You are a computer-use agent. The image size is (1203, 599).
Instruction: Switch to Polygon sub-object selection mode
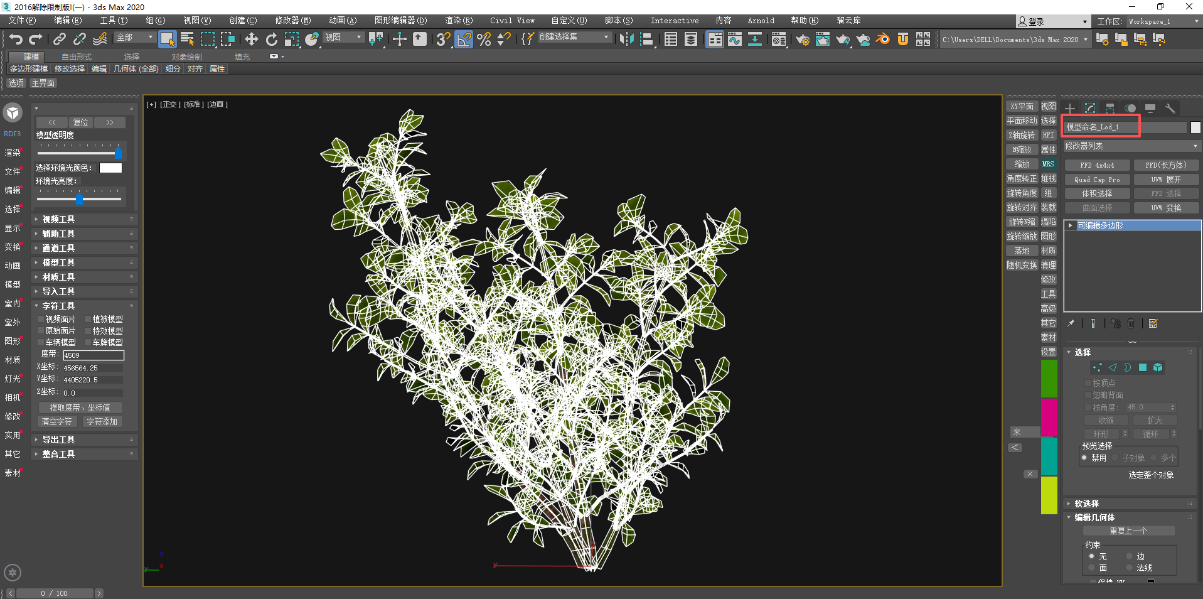[x=1143, y=367]
